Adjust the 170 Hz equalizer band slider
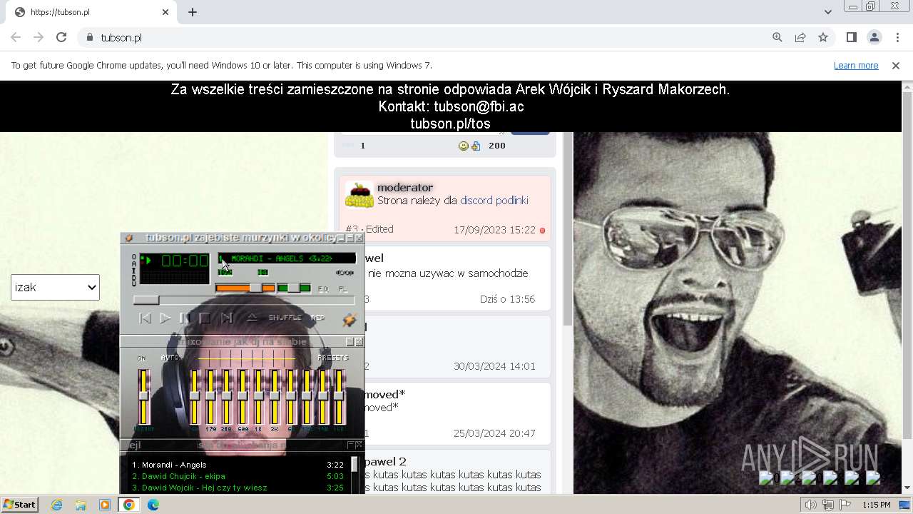Image resolution: width=913 pixels, height=514 pixels. point(210,396)
